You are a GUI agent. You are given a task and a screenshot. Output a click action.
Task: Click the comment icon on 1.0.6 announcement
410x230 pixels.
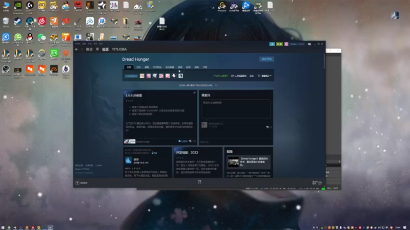[190, 141]
